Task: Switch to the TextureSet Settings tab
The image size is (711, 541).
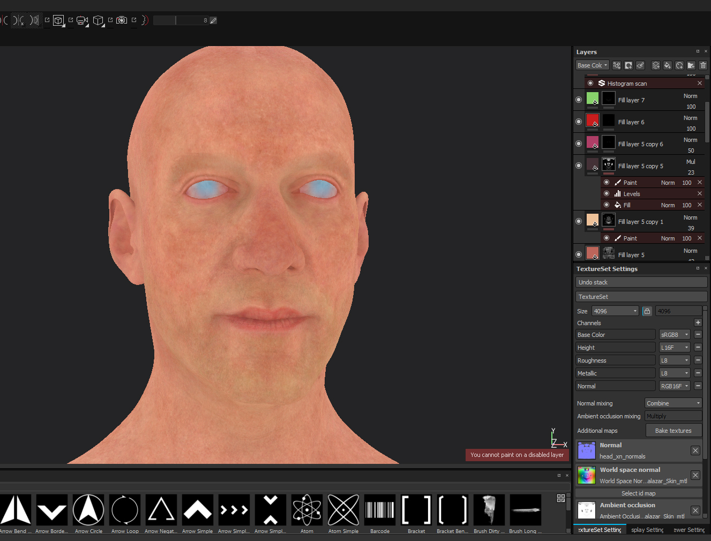Action: tap(600, 530)
